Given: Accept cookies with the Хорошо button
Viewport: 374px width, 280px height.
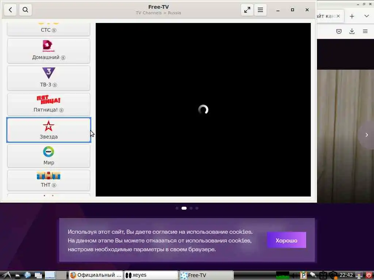Looking at the screenshot, I should [286, 240].
